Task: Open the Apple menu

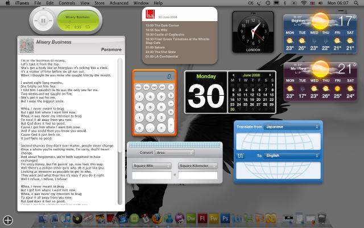Action: coord(7,3)
